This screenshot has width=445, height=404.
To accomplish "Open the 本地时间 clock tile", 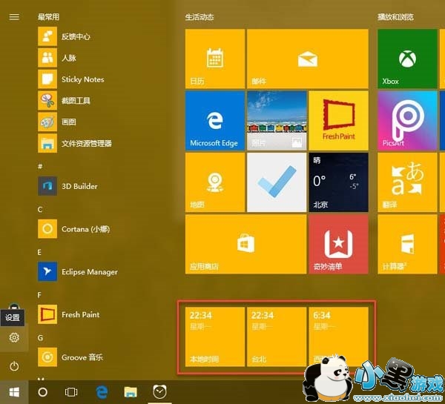I will pyautogui.click(x=215, y=337).
